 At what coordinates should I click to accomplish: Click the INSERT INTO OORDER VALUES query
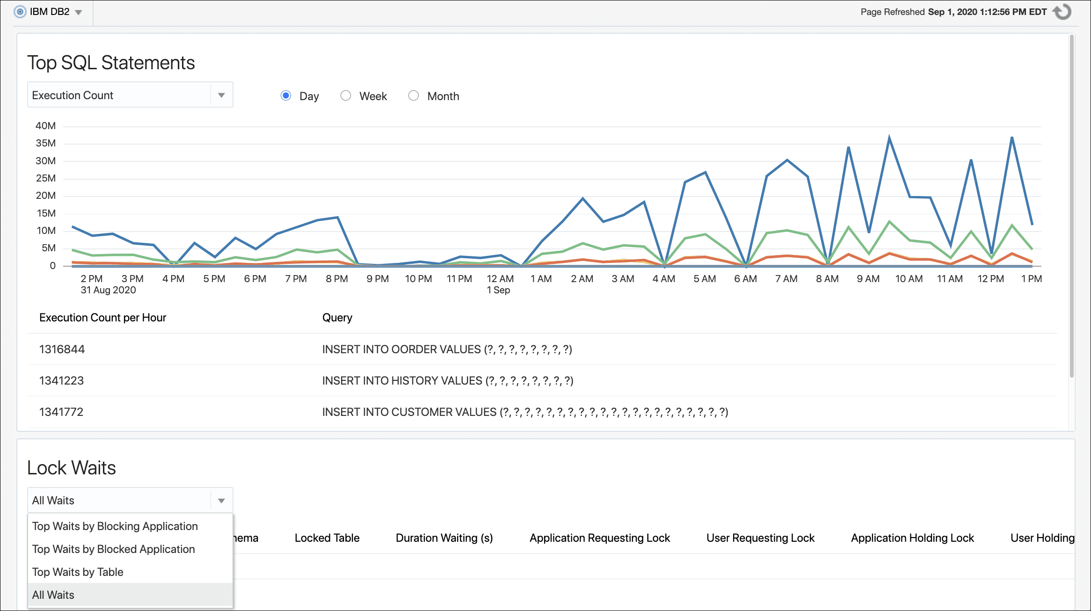447,349
